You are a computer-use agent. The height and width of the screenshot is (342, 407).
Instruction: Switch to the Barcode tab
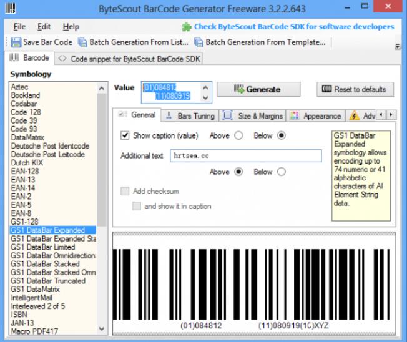click(x=29, y=57)
